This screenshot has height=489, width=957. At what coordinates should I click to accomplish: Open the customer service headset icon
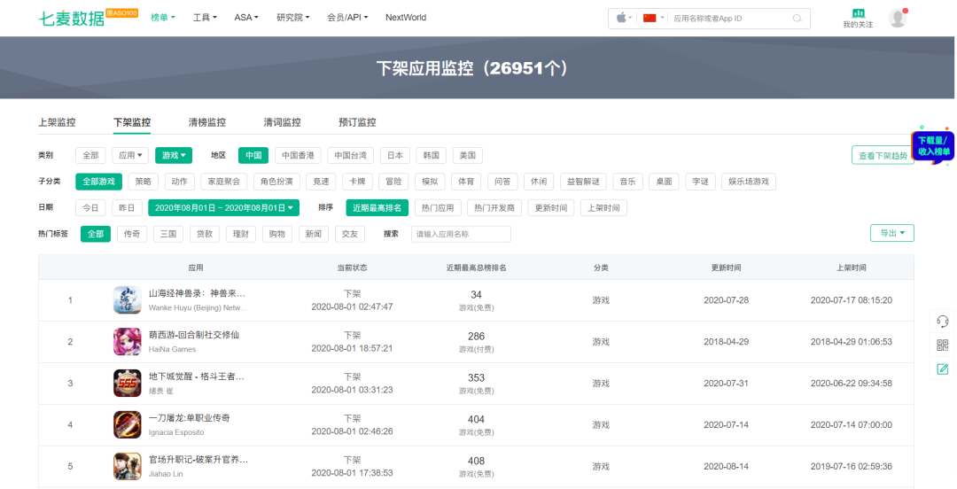(943, 322)
